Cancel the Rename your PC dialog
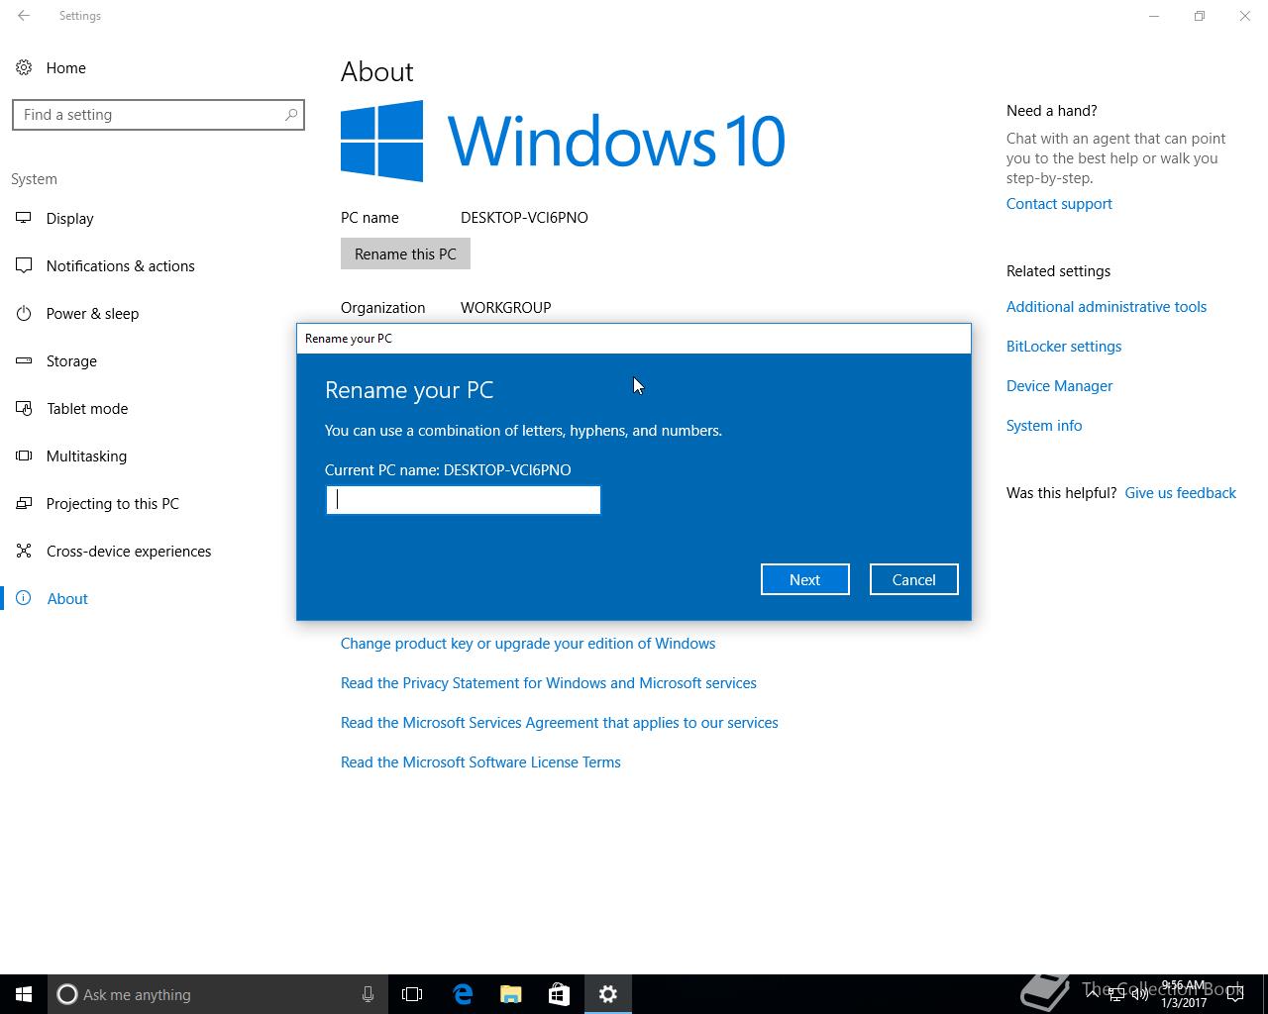The image size is (1268, 1014). pyautogui.click(x=913, y=579)
